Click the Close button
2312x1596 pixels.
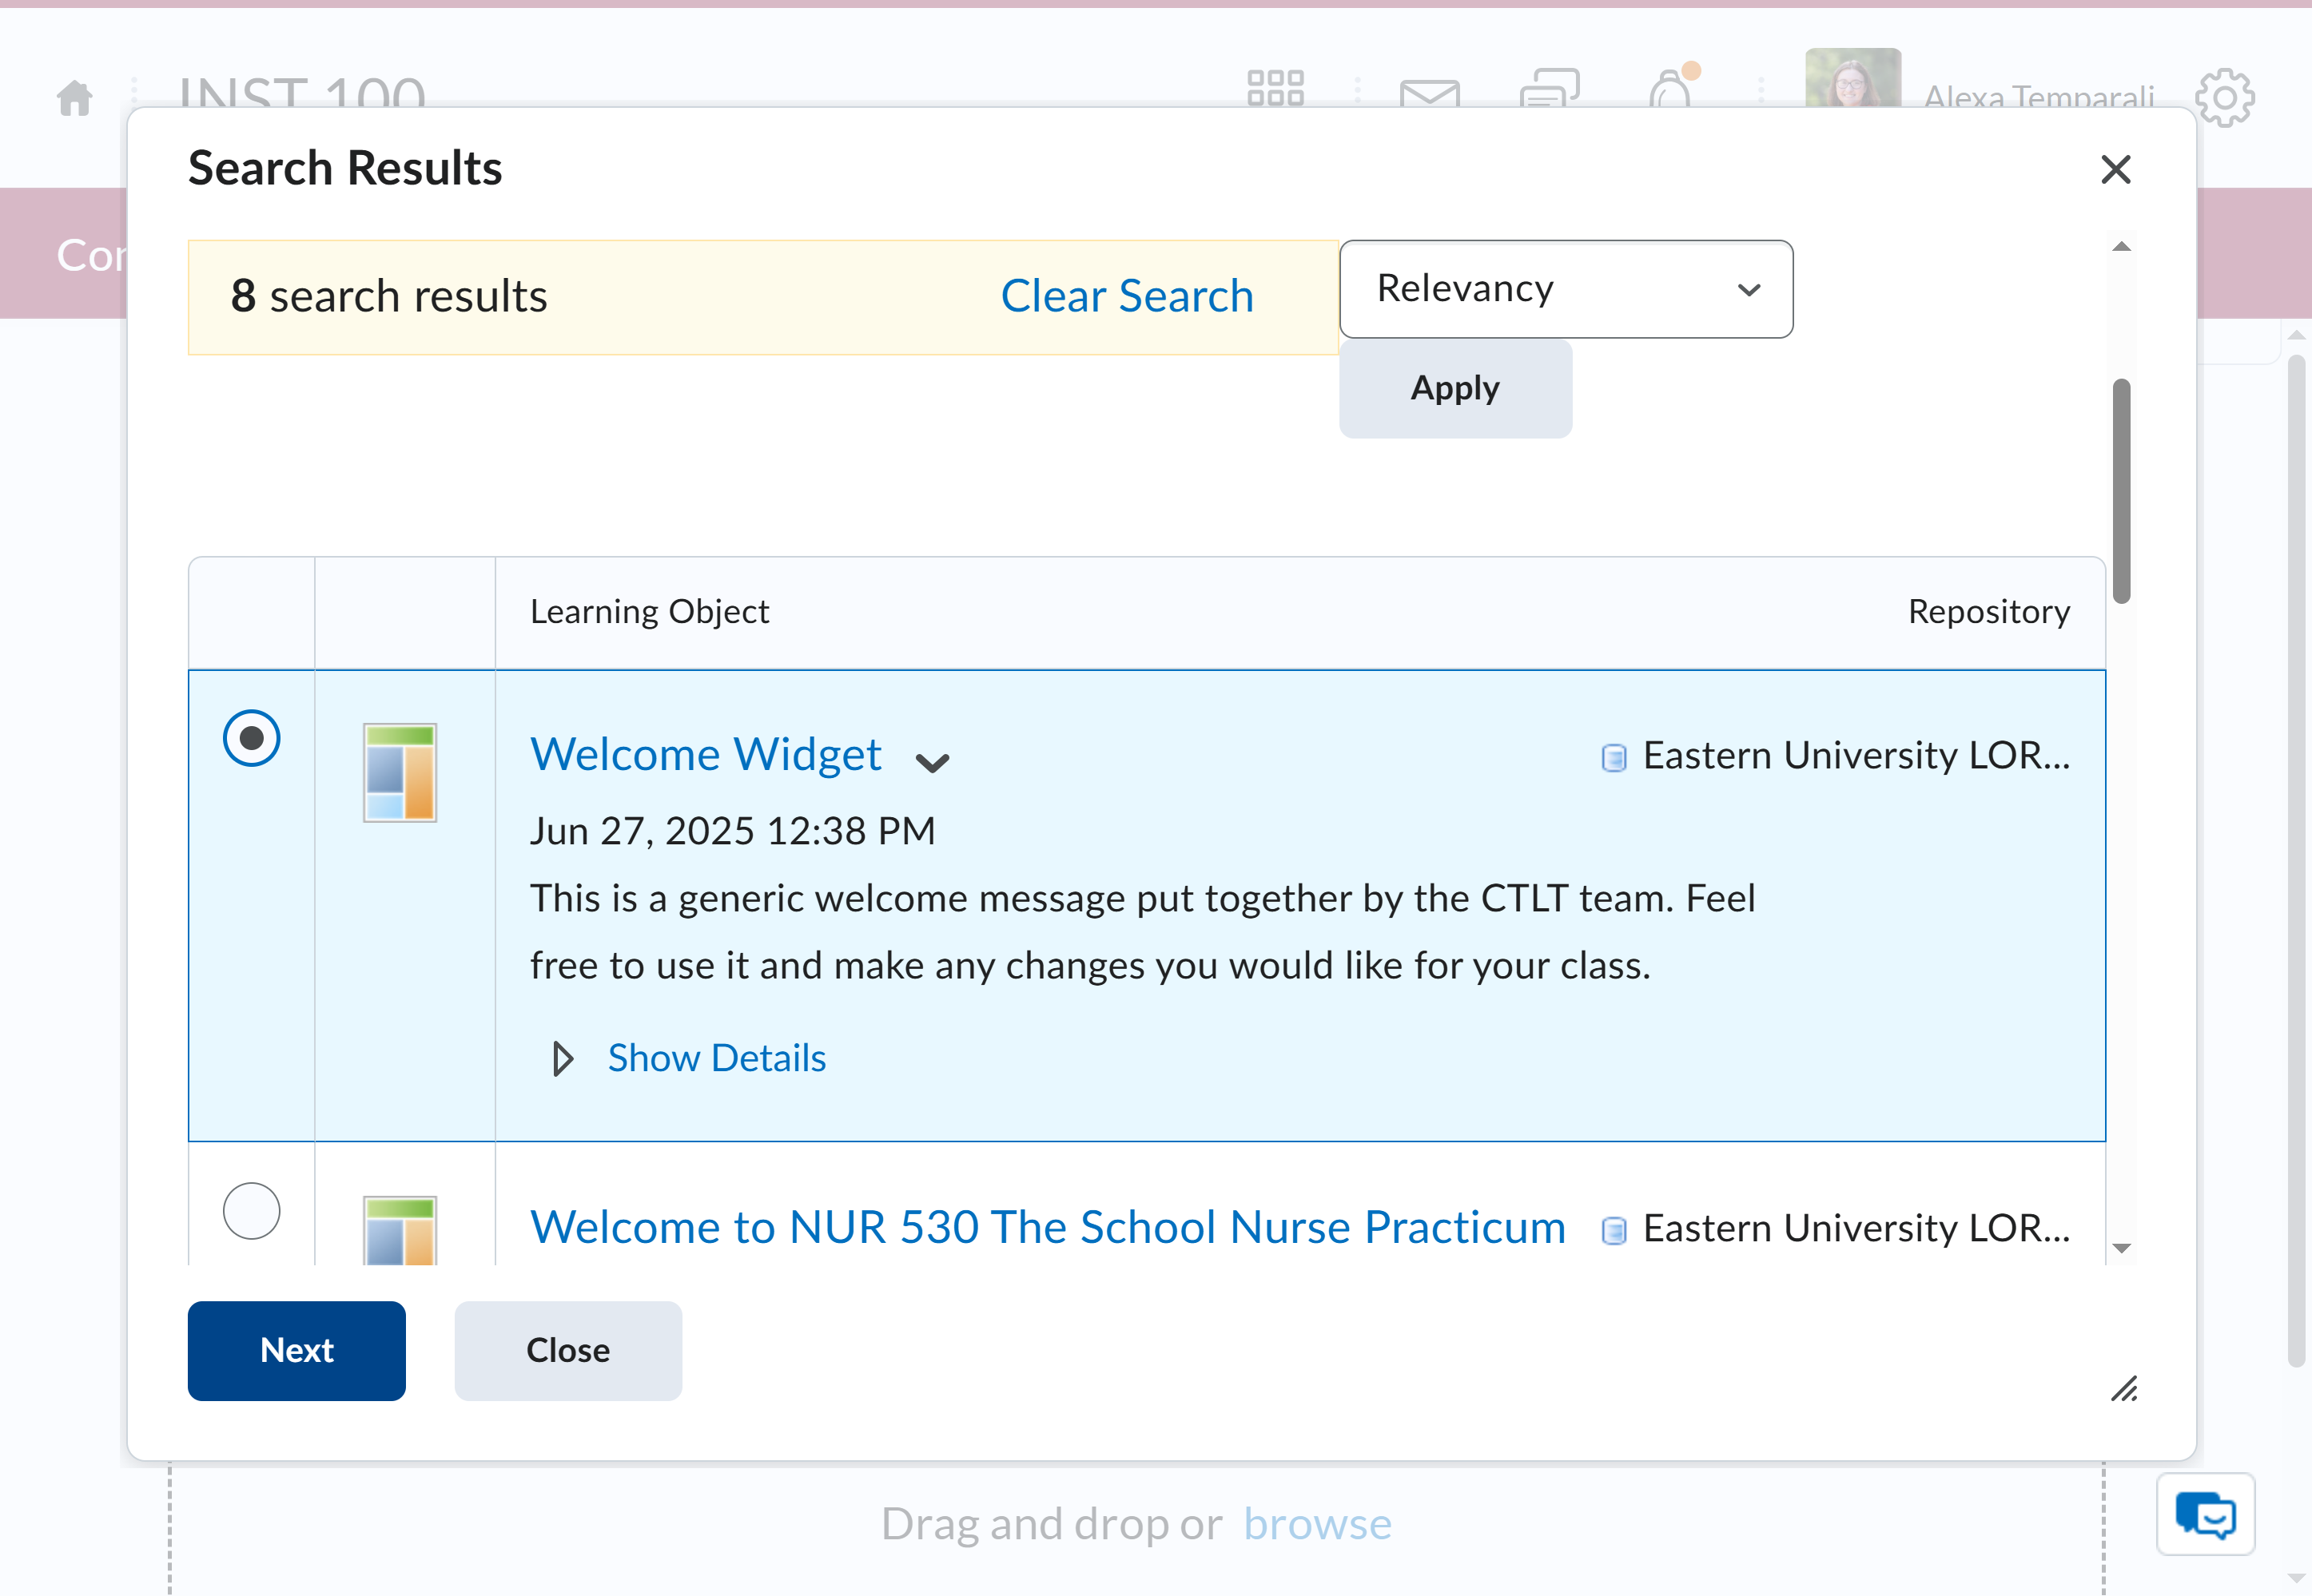(x=568, y=1350)
